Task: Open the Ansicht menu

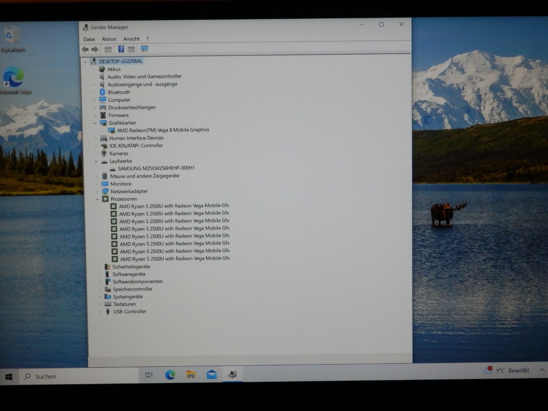Action: [131, 39]
